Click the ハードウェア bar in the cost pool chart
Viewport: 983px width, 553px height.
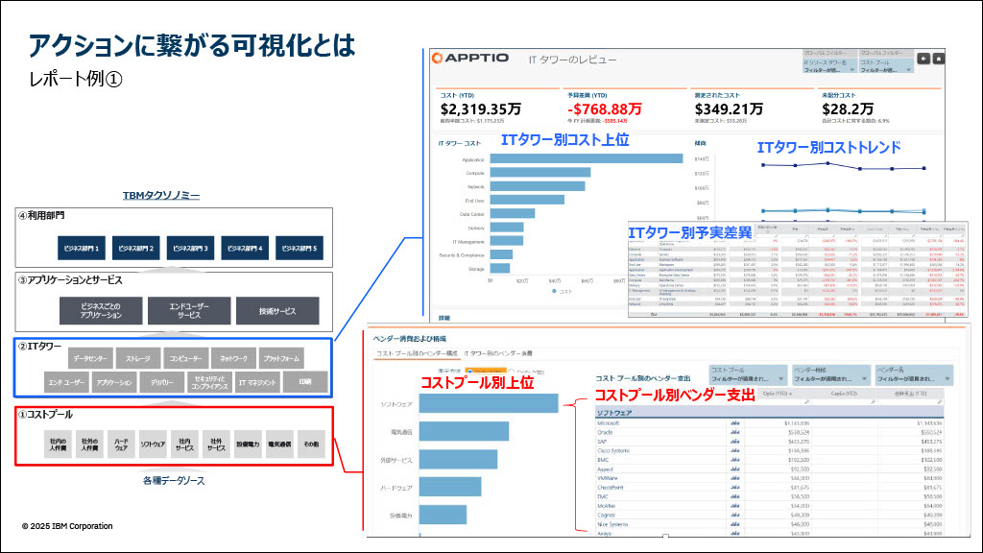click(x=450, y=487)
